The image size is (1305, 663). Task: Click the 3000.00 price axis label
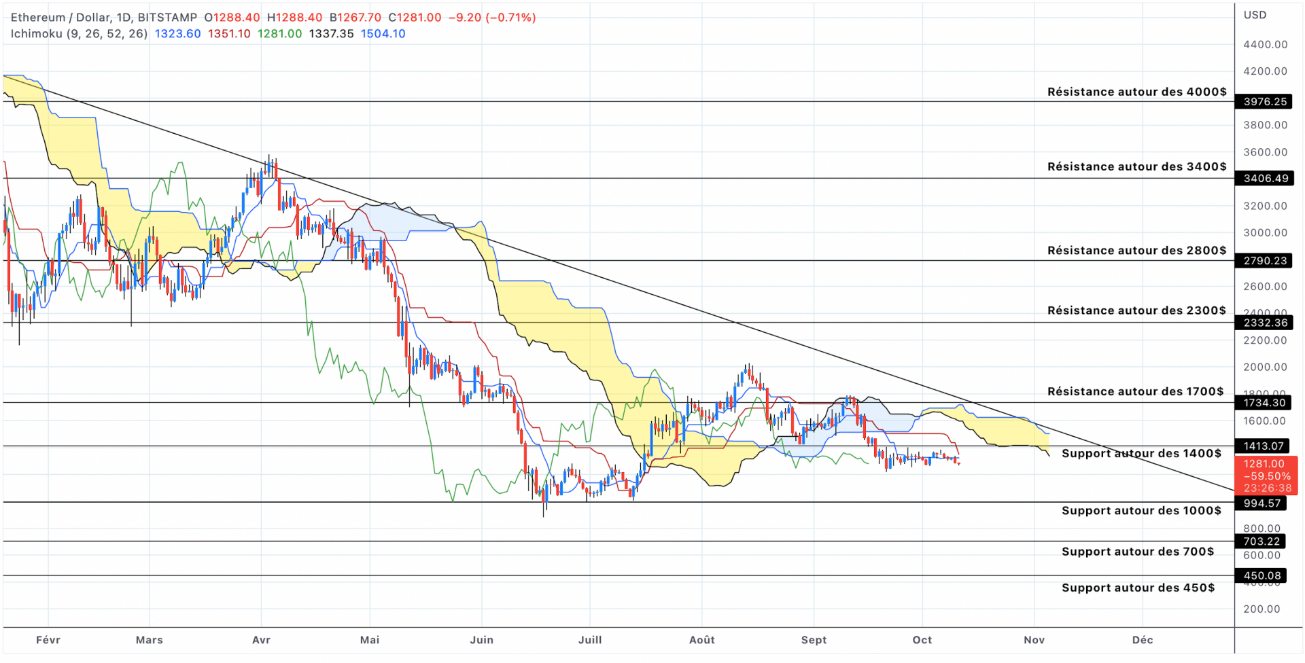[1265, 233]
